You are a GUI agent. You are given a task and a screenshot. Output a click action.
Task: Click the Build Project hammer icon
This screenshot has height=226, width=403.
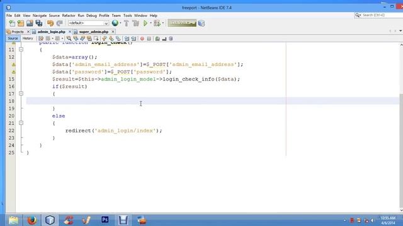click(x=126, y=23)
